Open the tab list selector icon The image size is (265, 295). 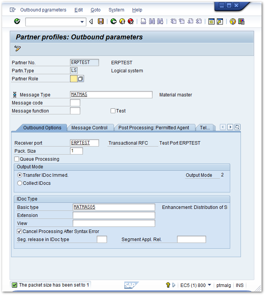(x=237, y=127)
